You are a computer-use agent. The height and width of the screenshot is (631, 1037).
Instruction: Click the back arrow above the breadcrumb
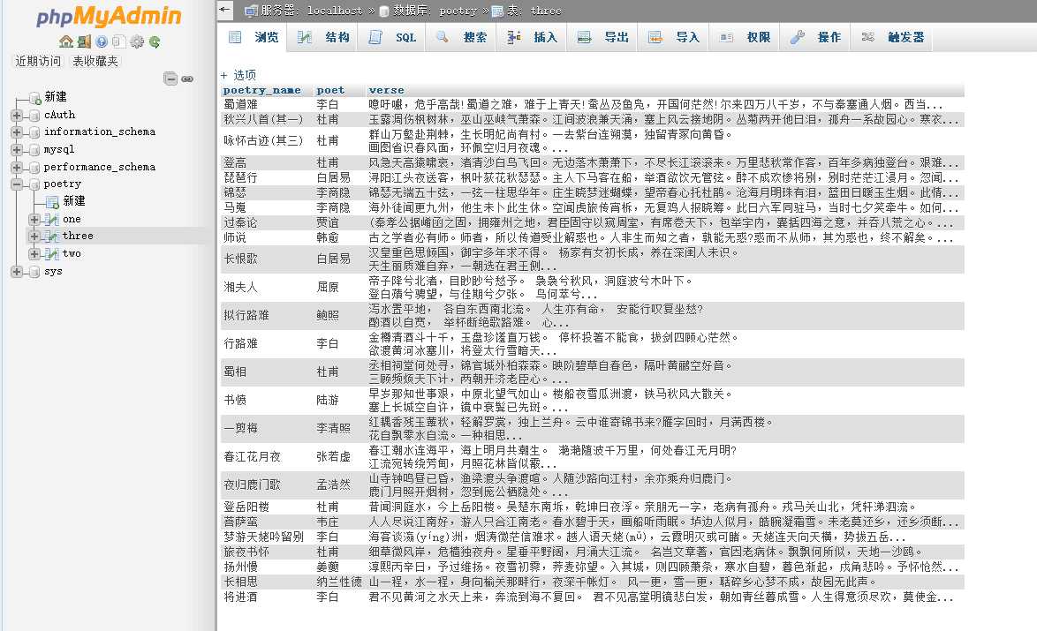click(223, 10)
